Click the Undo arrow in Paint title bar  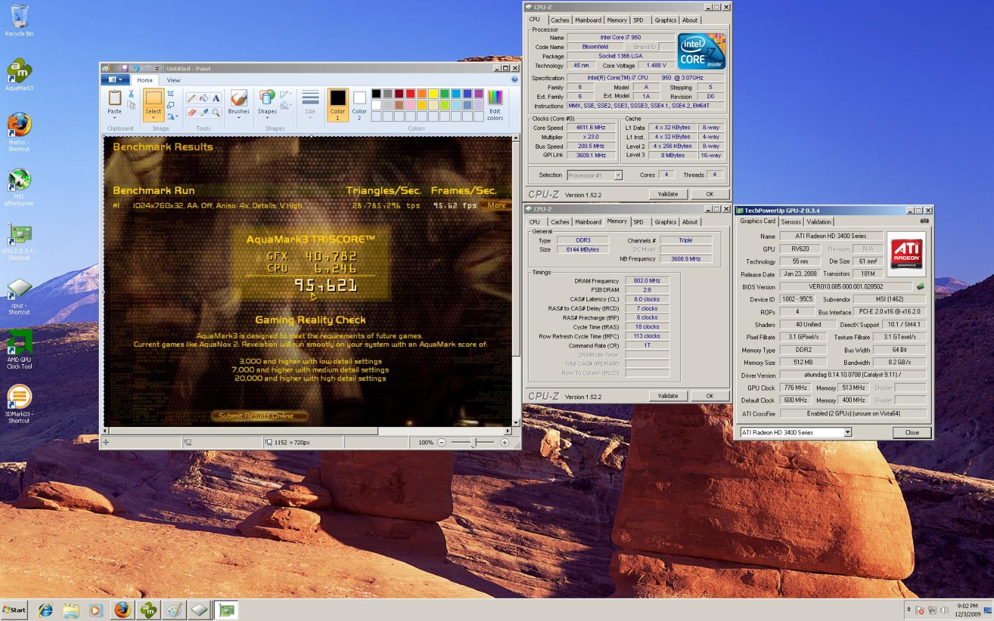(x=135, y=68)
